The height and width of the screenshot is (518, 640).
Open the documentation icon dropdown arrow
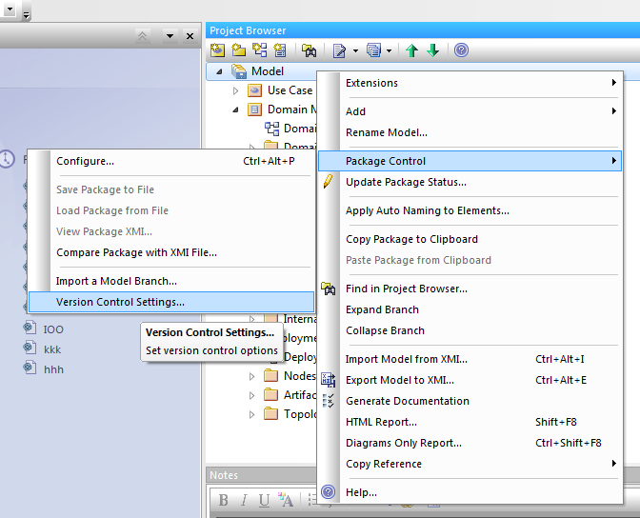(355, 50)
